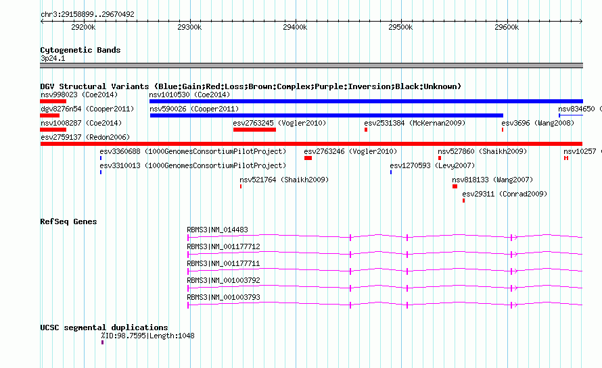Click the red bar under nsv998023

coord(53,101)
